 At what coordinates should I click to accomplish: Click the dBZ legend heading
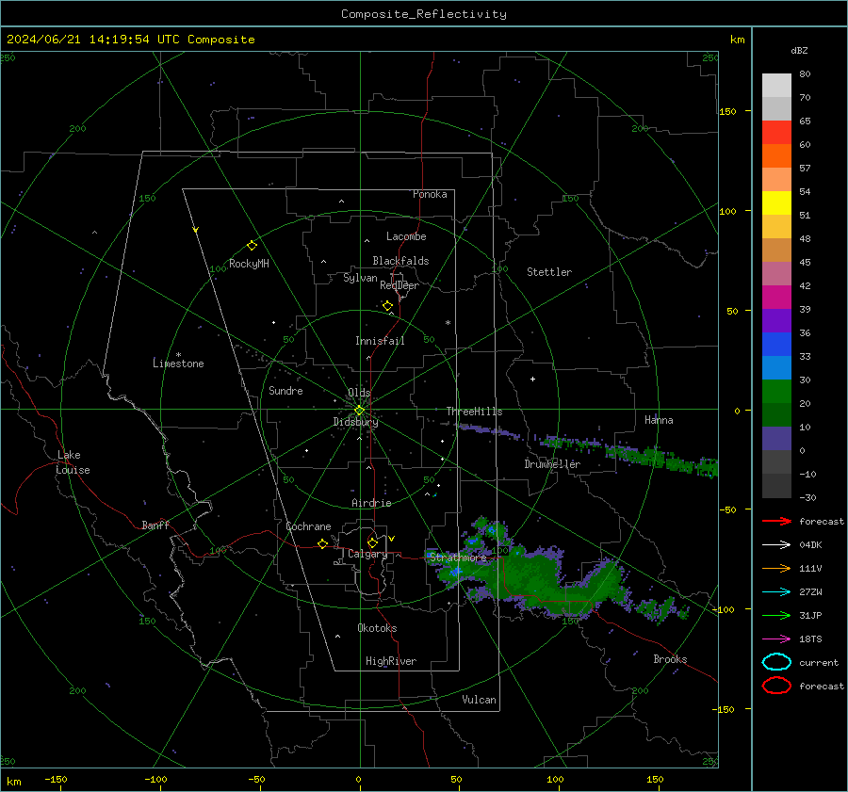point(799,50)
